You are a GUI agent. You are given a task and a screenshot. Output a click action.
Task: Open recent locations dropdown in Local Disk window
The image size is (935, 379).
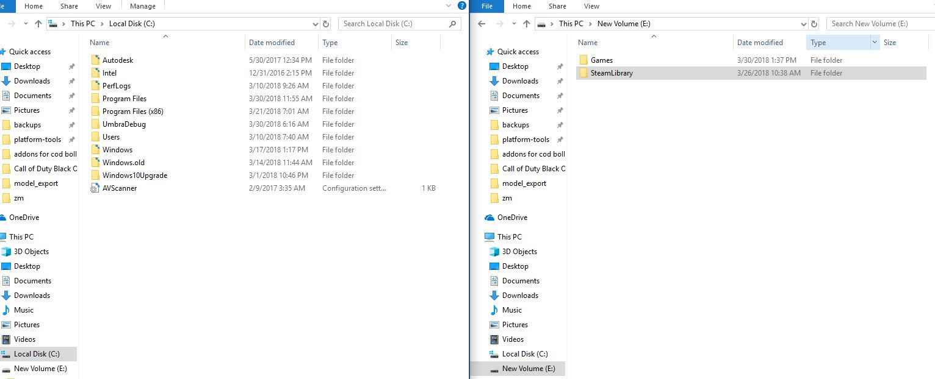(26, 24)
